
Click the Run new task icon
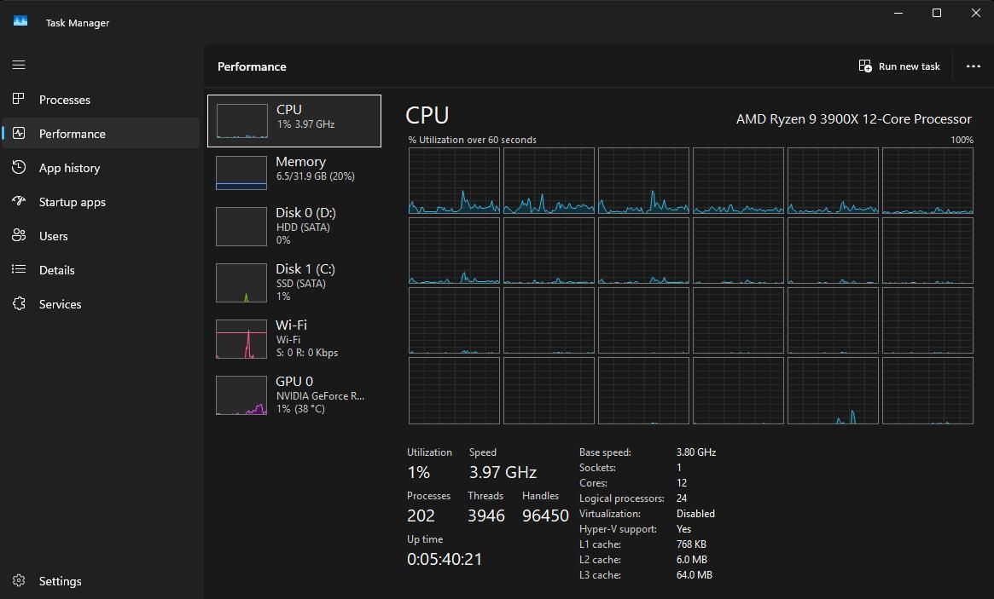[865, 66]
